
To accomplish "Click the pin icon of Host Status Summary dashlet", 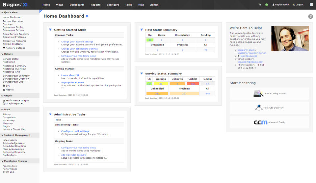I will click(x=142, y=29).
